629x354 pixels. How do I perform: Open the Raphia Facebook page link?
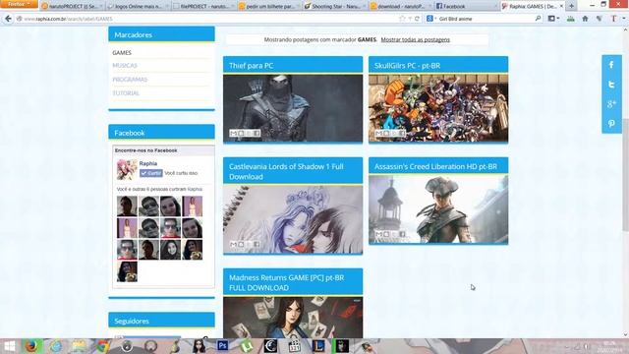pos(148,163)
